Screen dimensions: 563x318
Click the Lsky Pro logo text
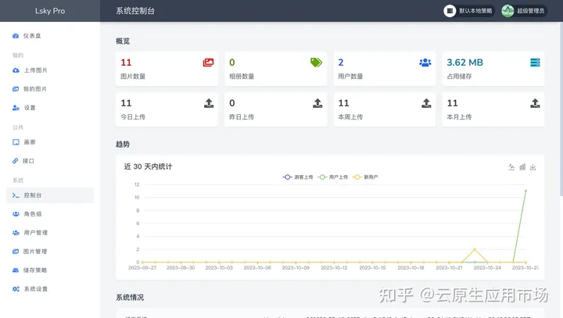(50, 11)
